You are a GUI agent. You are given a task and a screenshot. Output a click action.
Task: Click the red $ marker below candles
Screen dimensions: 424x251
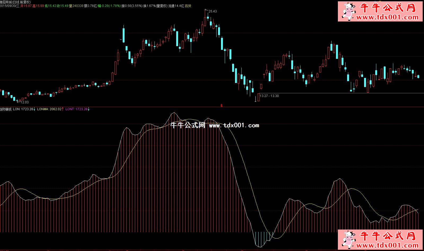coord(222,105)
